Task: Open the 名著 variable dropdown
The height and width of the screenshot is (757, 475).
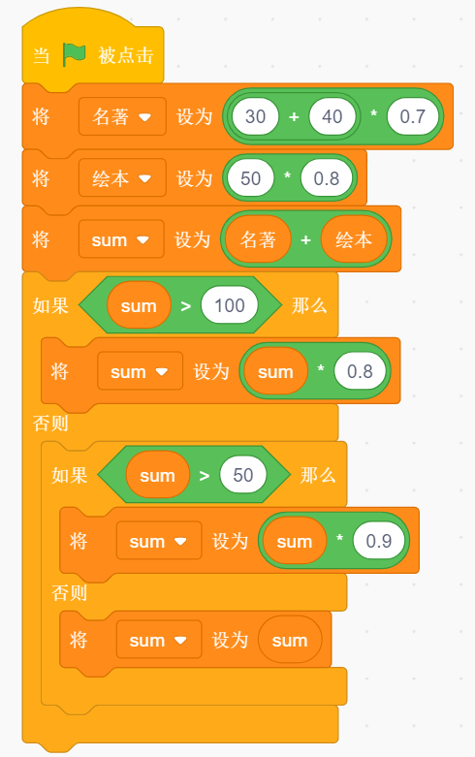Action: coord(122,116)
